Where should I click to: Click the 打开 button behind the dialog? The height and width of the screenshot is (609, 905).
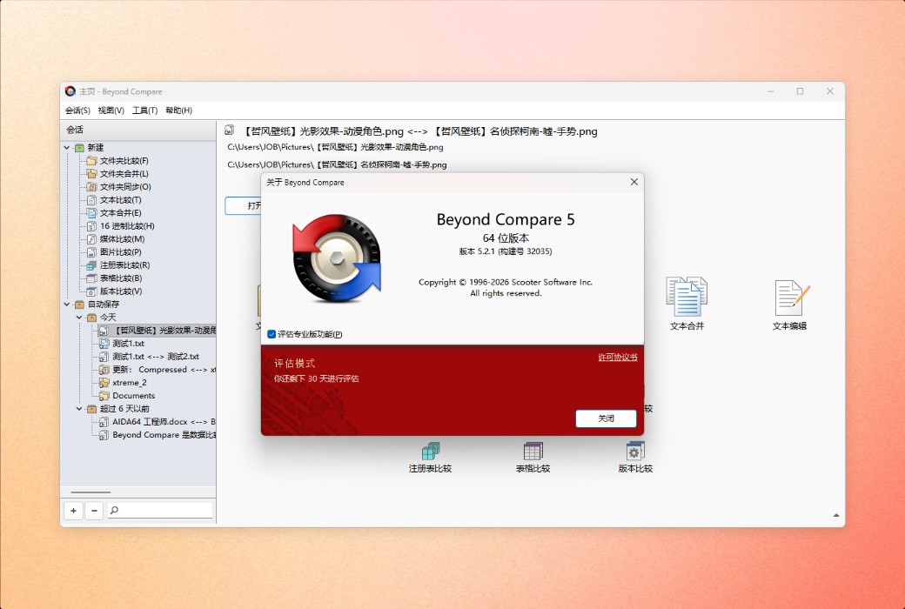click(243, 205)
